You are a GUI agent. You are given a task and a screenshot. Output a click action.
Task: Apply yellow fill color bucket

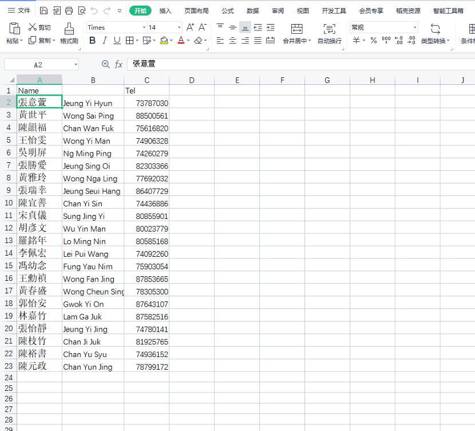(x=164, y=40)
